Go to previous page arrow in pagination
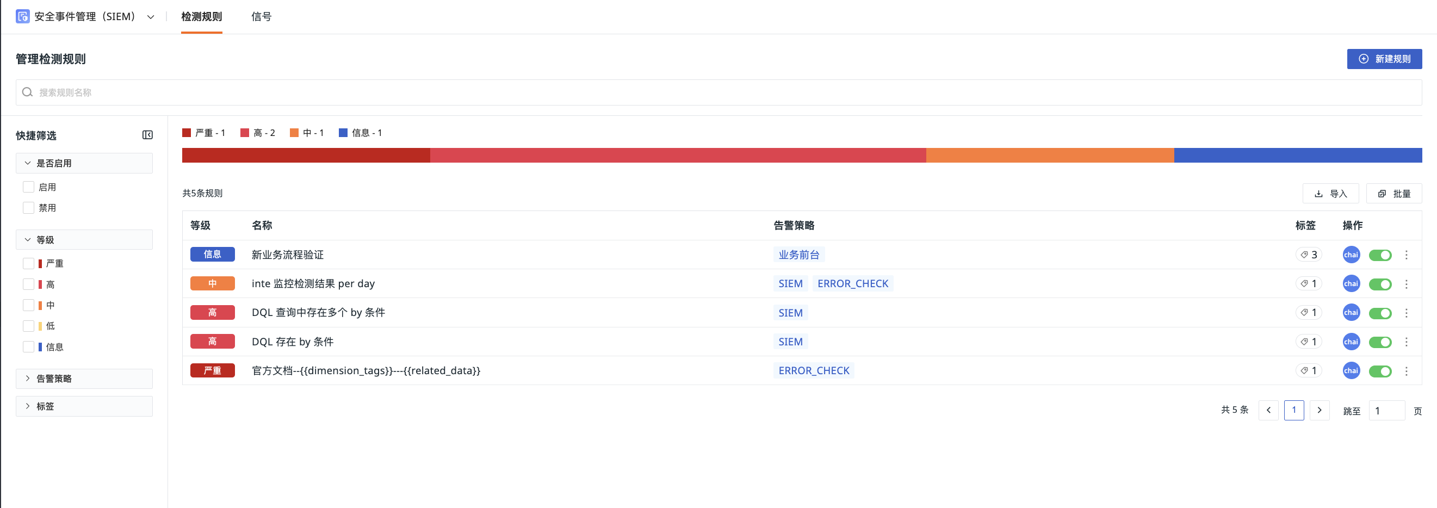1437x508 pixels. pyautogui.click(x=1268, y=411)
